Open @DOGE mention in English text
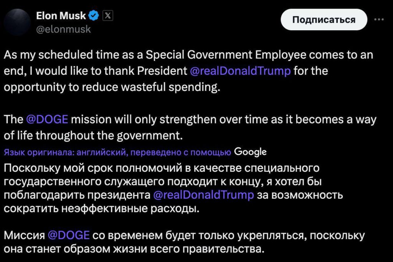393x262 pixels. coord(47,119)
